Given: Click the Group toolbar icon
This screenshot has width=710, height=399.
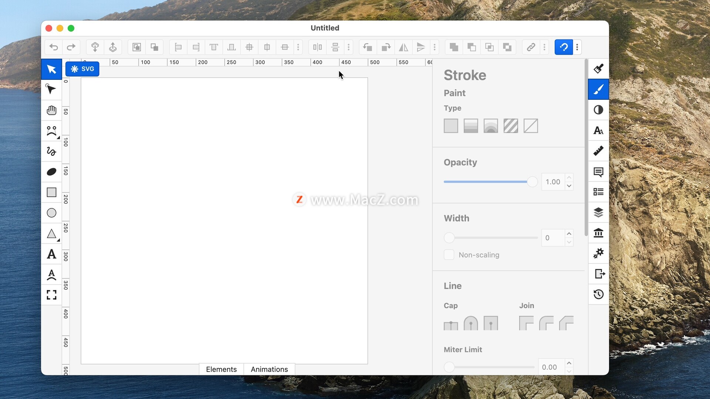Looking at the screenshot, I should 136,47.
